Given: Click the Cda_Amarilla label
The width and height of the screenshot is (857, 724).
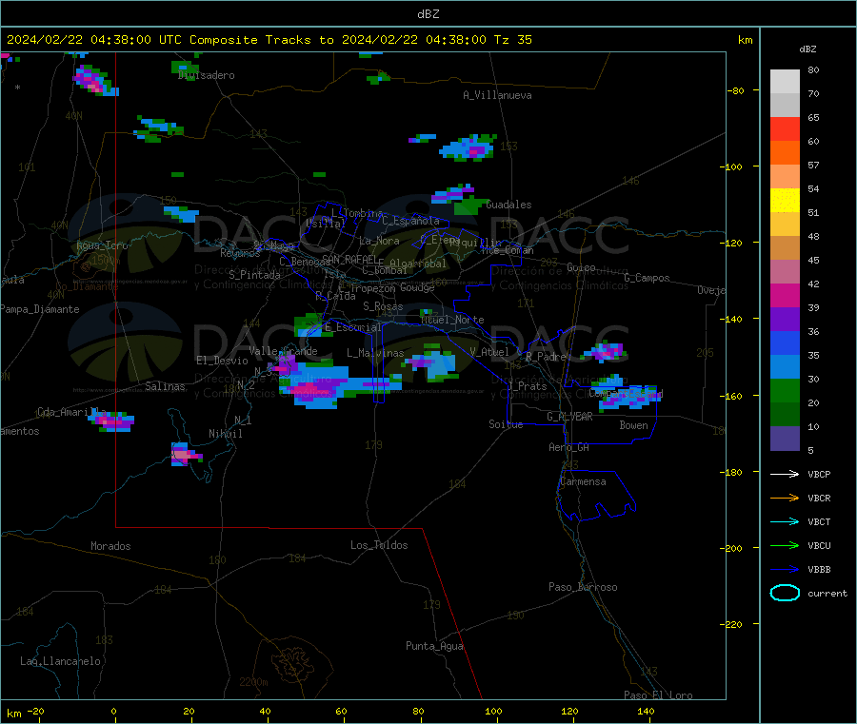Looking at the screenshot, I should 71,412.
